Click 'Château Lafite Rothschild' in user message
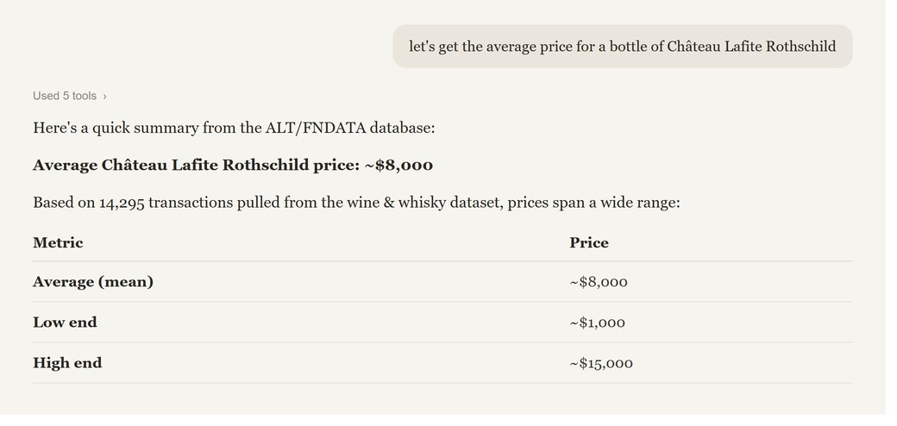Viewport: 897px width, 426px height. point(751,47)
